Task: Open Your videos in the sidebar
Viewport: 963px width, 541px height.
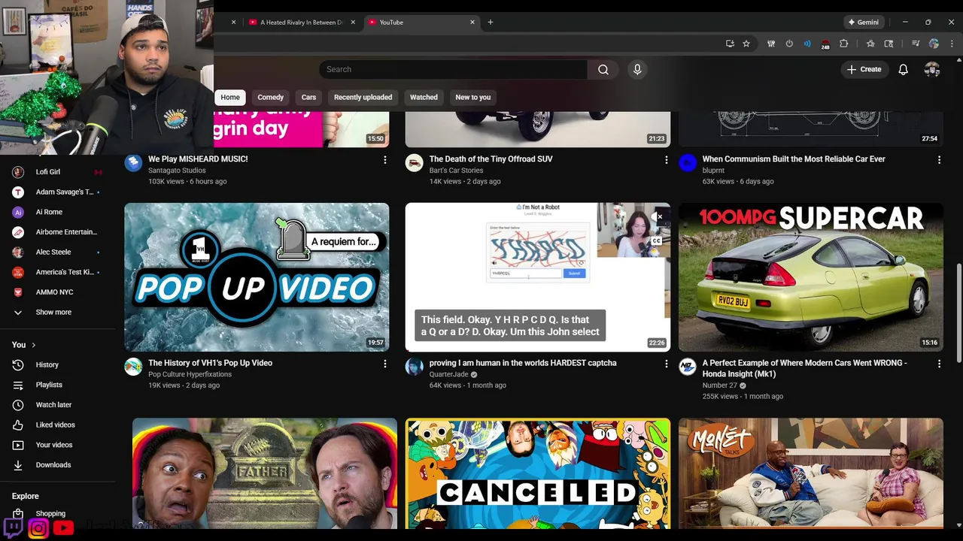Action: click(x=54, y=445)
